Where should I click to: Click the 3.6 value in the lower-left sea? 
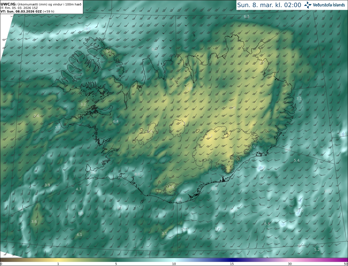[x=34, y=221]
